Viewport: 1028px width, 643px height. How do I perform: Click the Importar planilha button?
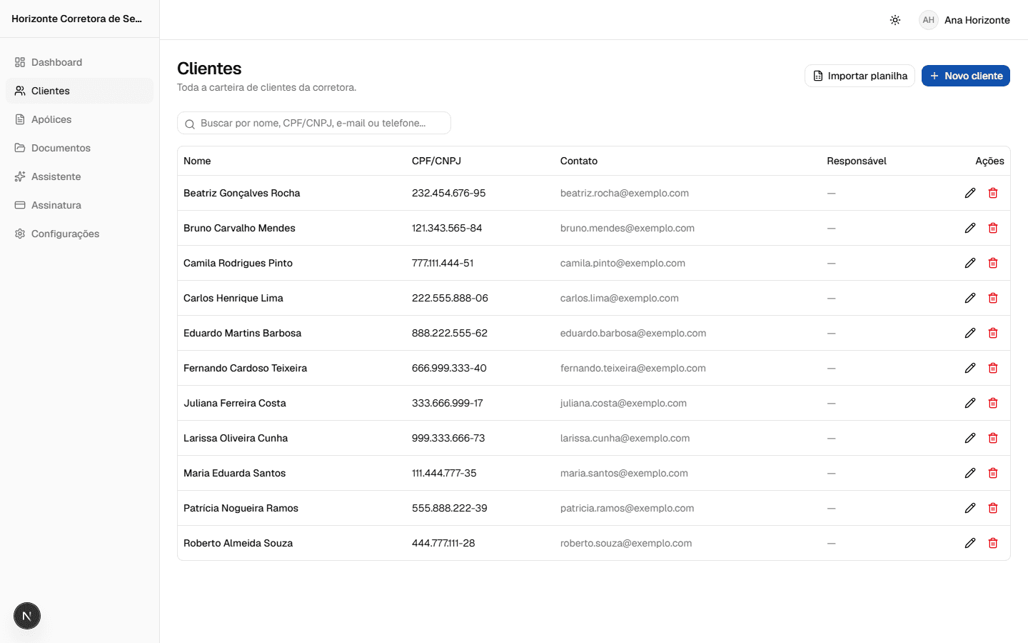click(x=860, y=76)
